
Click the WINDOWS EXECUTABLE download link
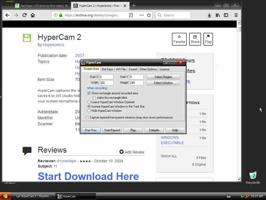tap(172, 140)
